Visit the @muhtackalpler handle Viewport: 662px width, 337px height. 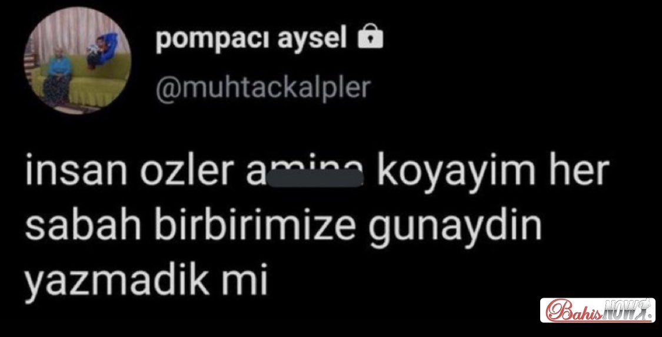click(x=263, y=88)
